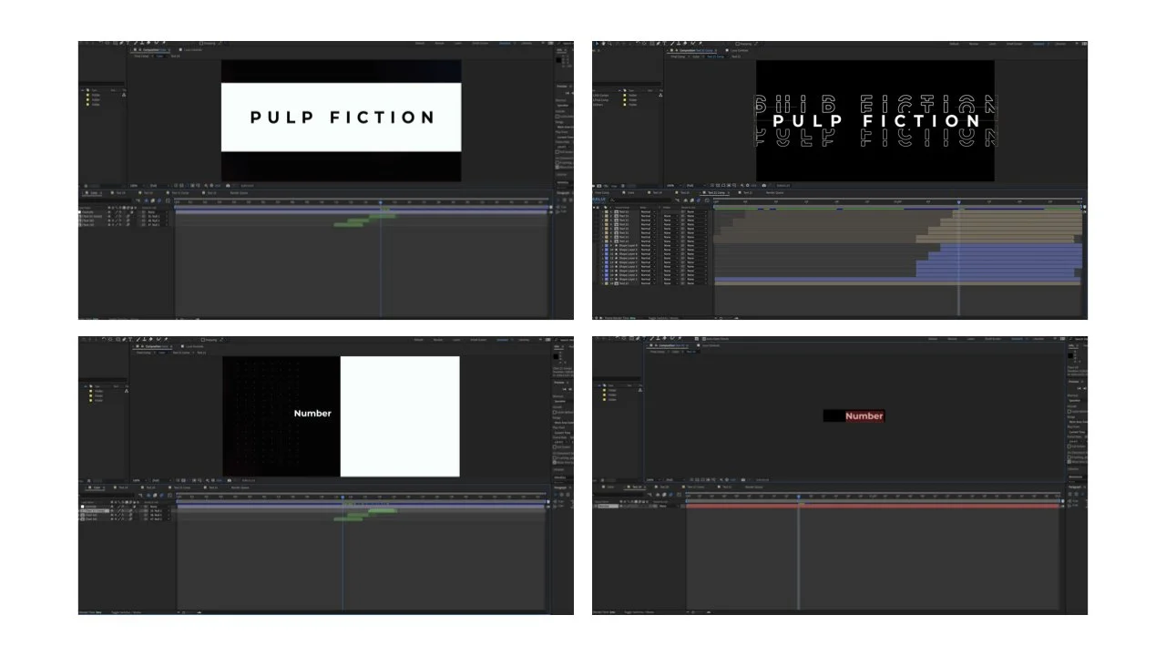Take snapshot with camera icon under white-banner preview
Image resolution: width=1166 pixels, height=656 pixels.
(228, 186)
